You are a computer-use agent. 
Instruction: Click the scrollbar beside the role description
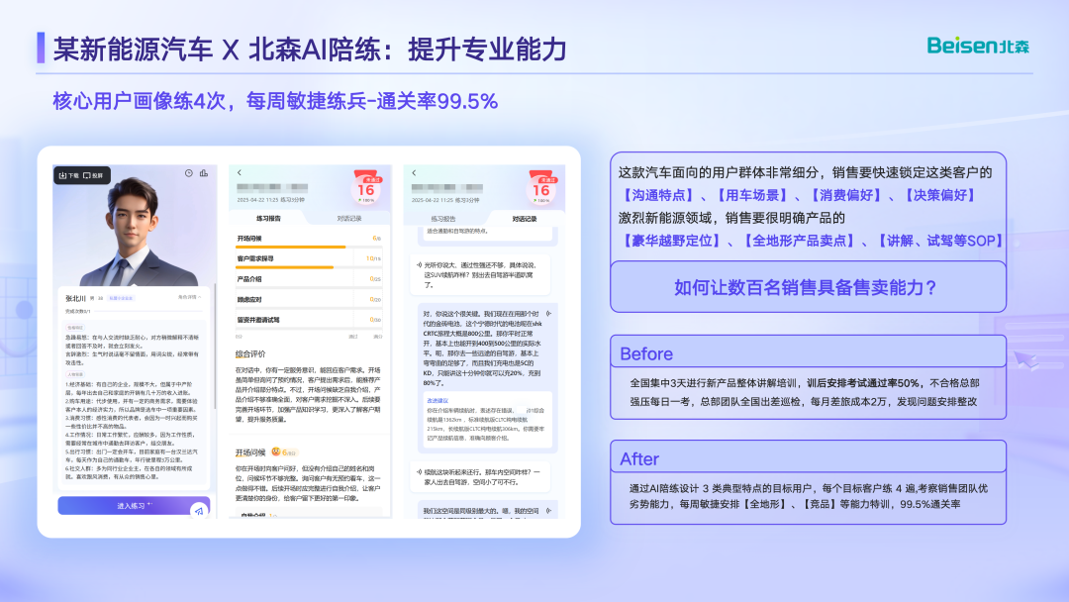point(216,347)
